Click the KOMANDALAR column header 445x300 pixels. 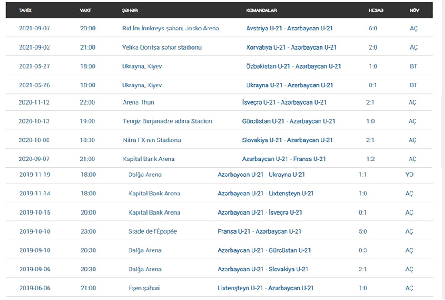(x=262, y=10)
